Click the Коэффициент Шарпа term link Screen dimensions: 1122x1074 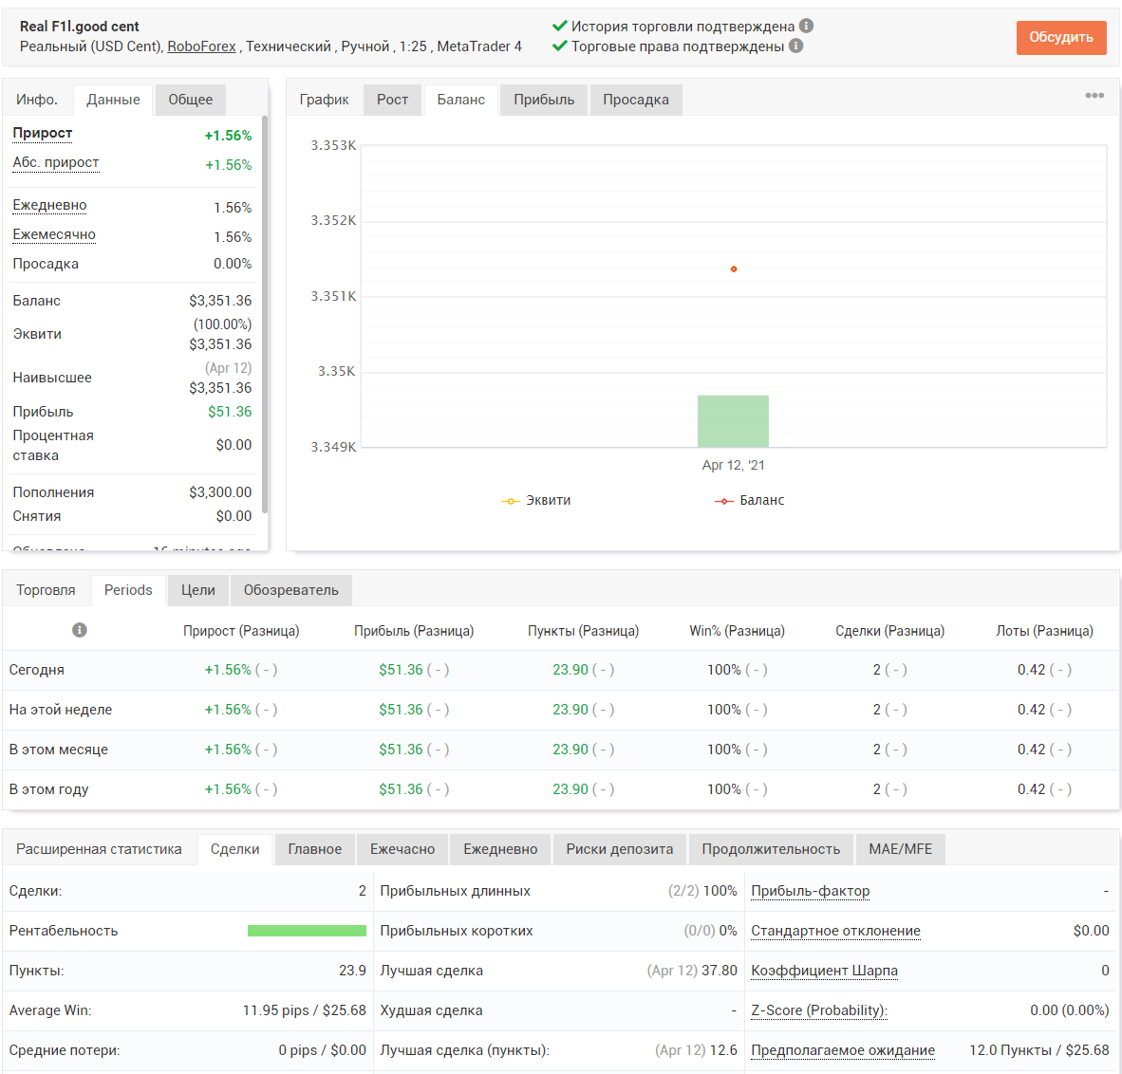coord(824,971)
